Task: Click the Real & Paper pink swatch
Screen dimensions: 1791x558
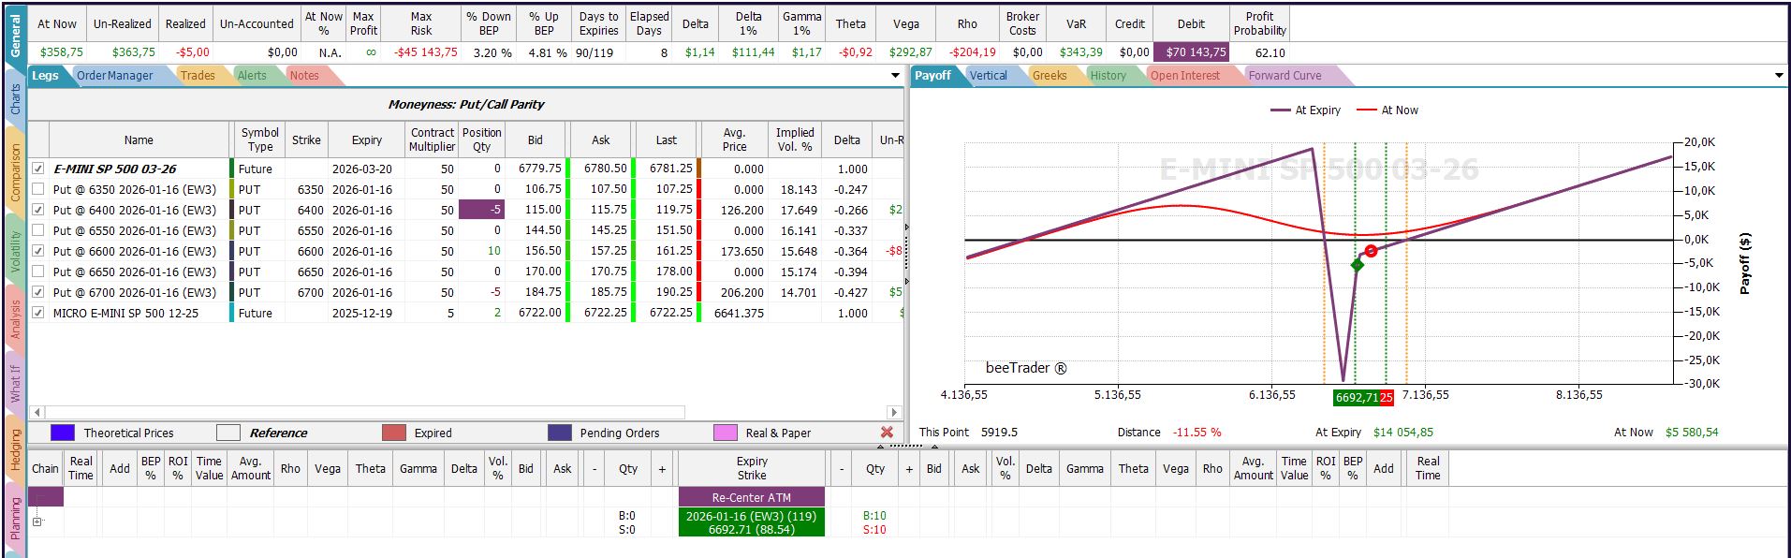Action: 726,433
